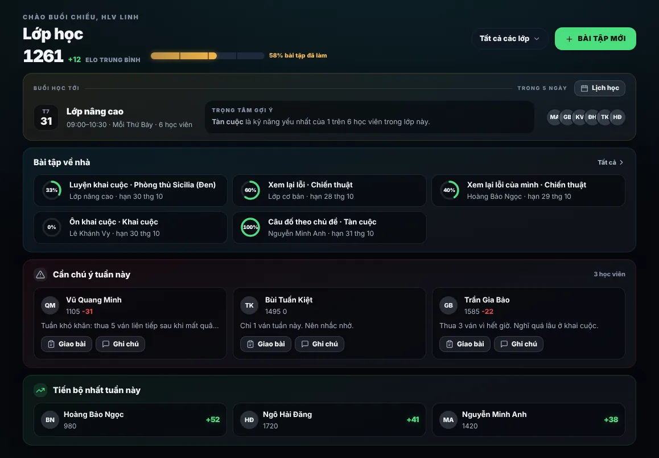Click the "+38" gain for Nguyễn Minh Anh
Viewport: 659px width, 458px height.
click(x=611, y=420)
